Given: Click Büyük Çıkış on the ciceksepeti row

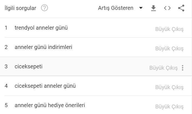Looking at the screenshot, I should 163,68.
